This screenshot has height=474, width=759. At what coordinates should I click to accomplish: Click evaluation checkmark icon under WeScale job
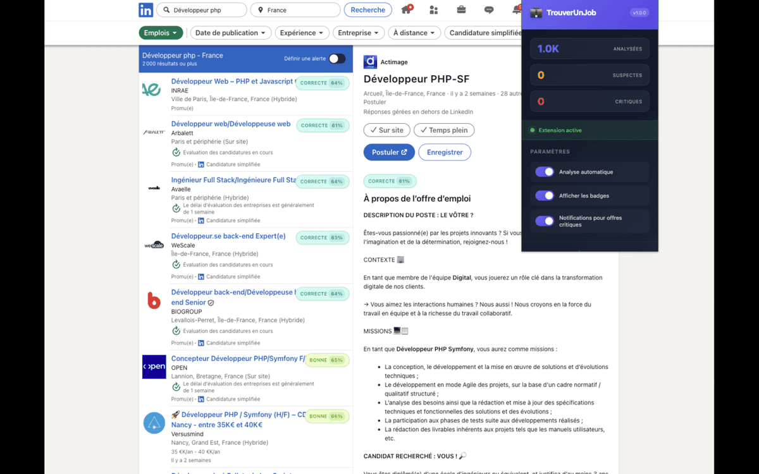point(176,265)
